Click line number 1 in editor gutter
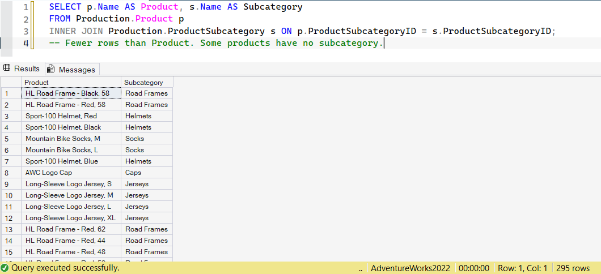This screenshot has width=601, height=274. tap(26, 7)
